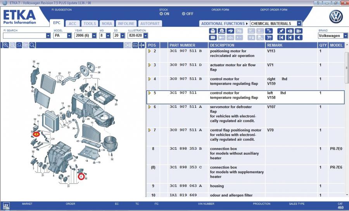This screenshot has height=211, width=349.
Task: Open the BRAND Volkswagen dropdown
Action: (x=345, y=36)
